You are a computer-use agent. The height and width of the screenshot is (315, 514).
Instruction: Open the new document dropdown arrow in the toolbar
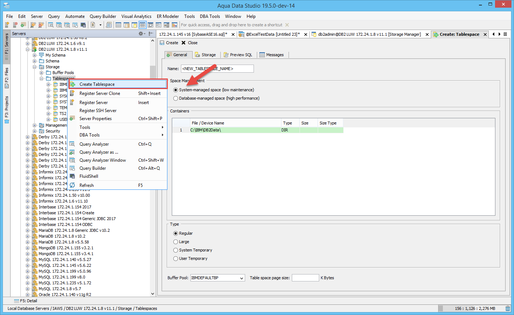coord(100,25)
